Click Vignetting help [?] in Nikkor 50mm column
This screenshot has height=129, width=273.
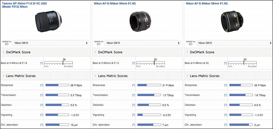point(133,115)
